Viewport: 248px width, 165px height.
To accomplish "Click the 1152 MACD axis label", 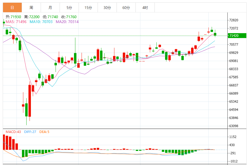I will [x=233, y=137].
